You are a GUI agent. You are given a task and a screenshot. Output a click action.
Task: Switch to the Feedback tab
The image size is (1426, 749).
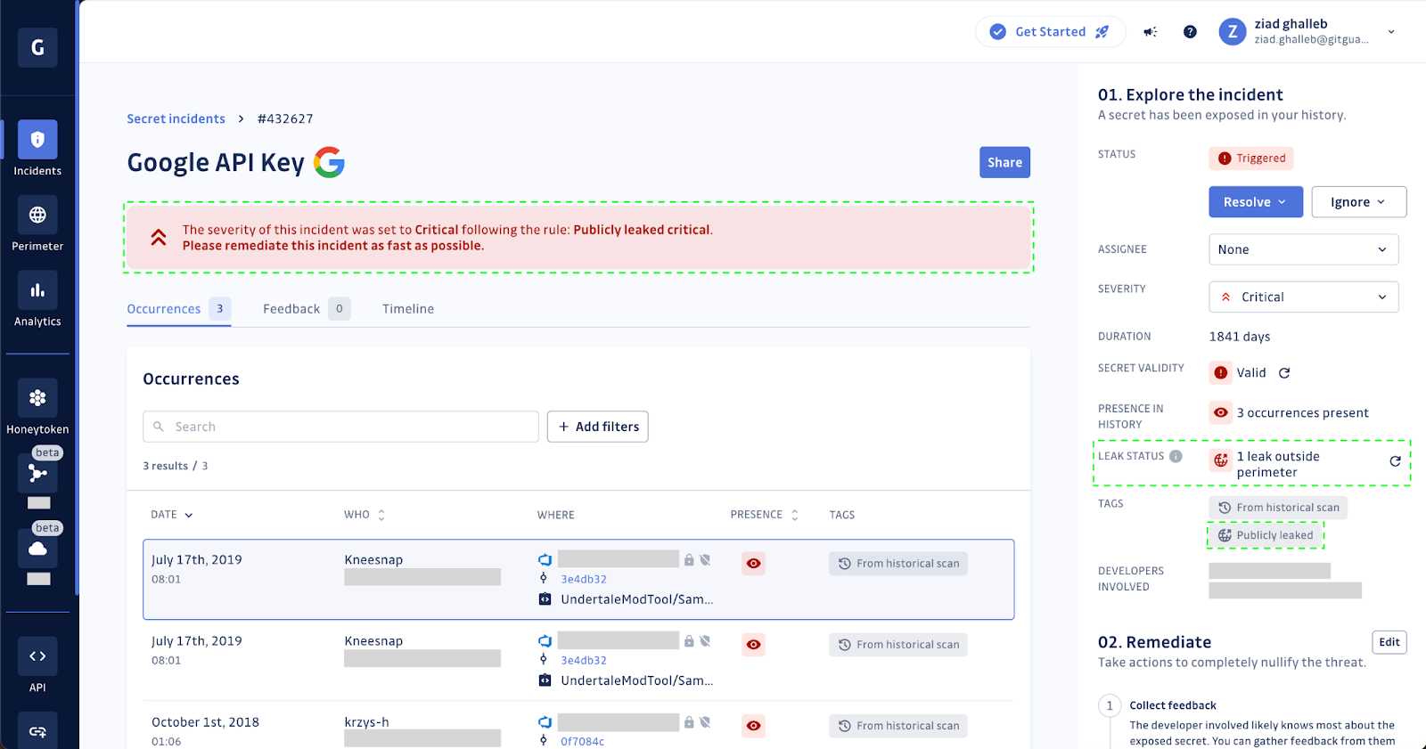[x=306, y=309]
